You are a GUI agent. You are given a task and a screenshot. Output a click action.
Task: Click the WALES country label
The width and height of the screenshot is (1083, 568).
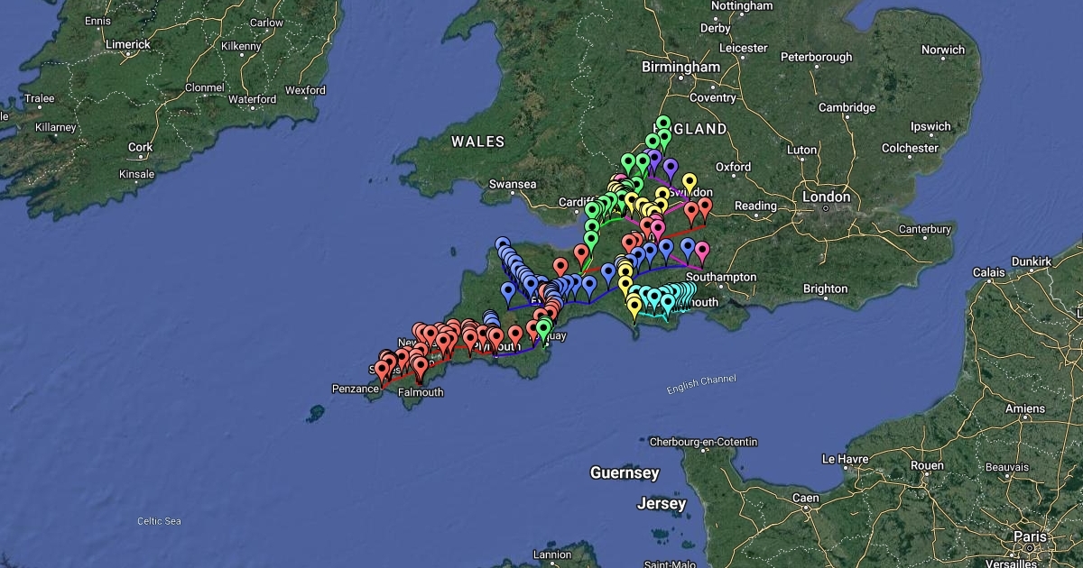(477, 142)
